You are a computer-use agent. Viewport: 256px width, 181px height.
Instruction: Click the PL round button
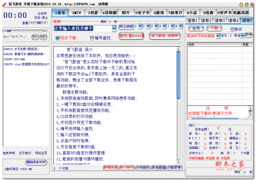click(35, 37)
